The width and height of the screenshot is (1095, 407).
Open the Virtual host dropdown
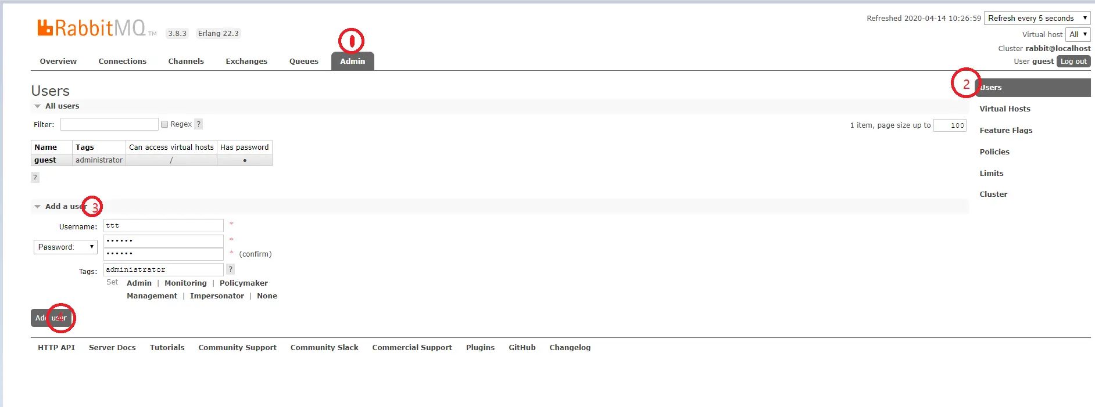pyautogui.click(x=1078, y=34)
